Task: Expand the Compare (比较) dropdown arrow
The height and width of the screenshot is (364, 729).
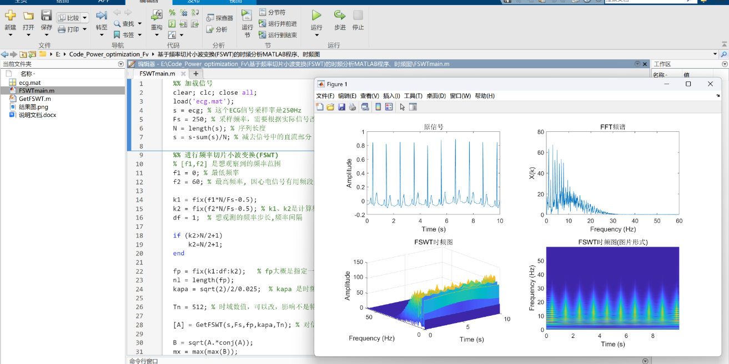Action: pos(85,18)
